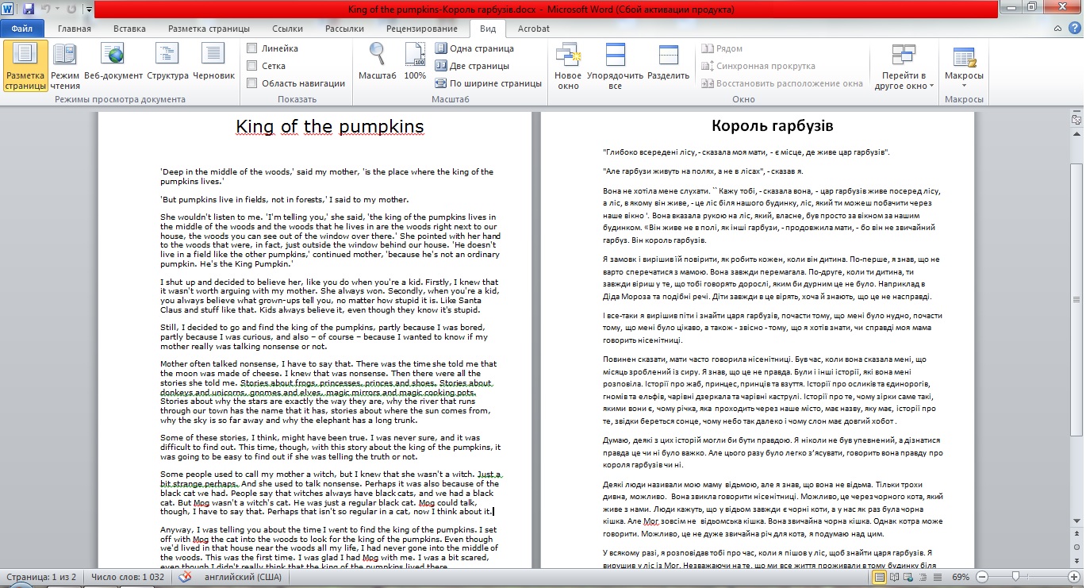1086x588 pixels.
Task: Click the zoom slider handle
Action: click(x=1015, y=577)
